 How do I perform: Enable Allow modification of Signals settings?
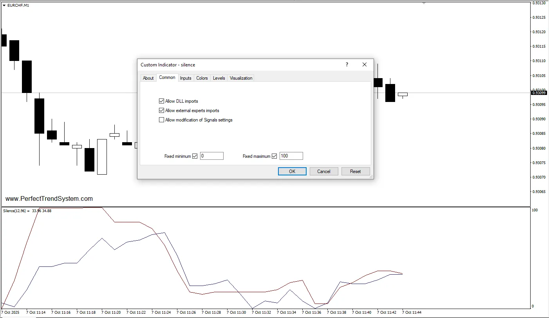[x=161, y=120]
